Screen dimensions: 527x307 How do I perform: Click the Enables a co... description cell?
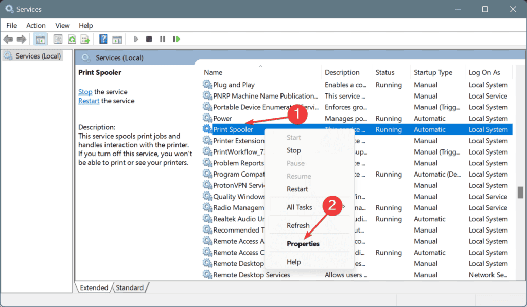click(345, 85)
